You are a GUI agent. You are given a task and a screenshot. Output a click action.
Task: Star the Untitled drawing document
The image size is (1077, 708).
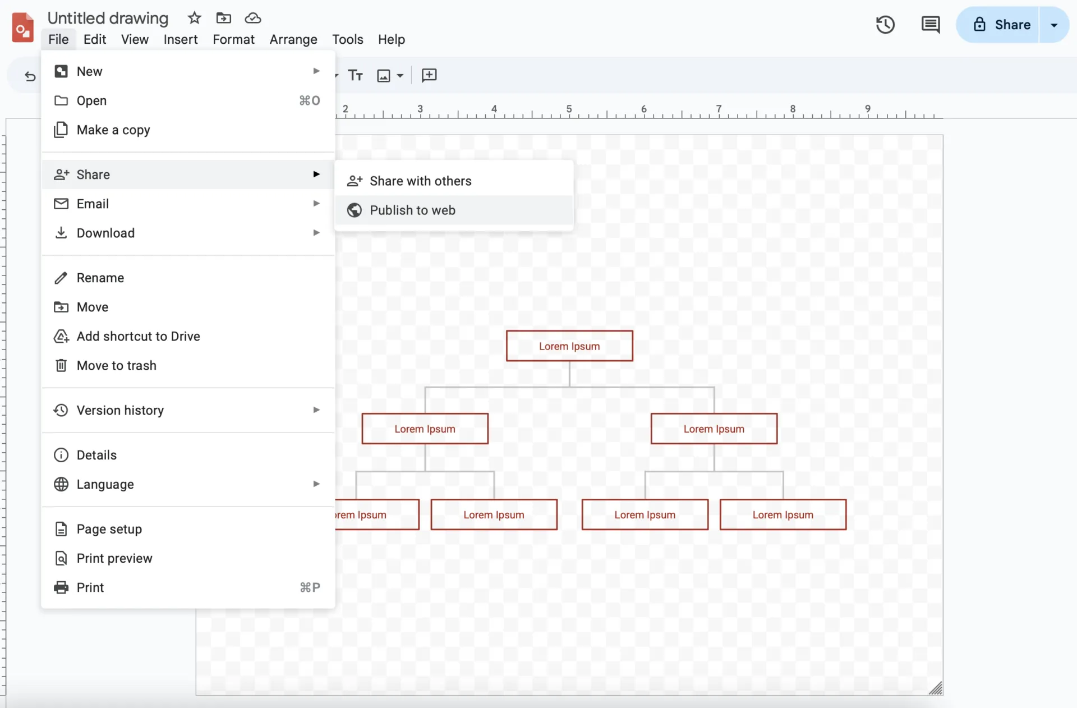point(194,18)
